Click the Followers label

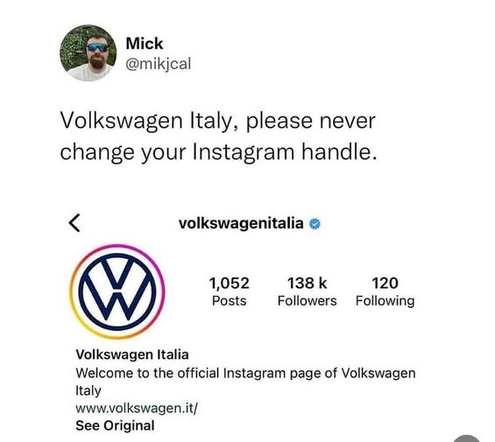308,301
